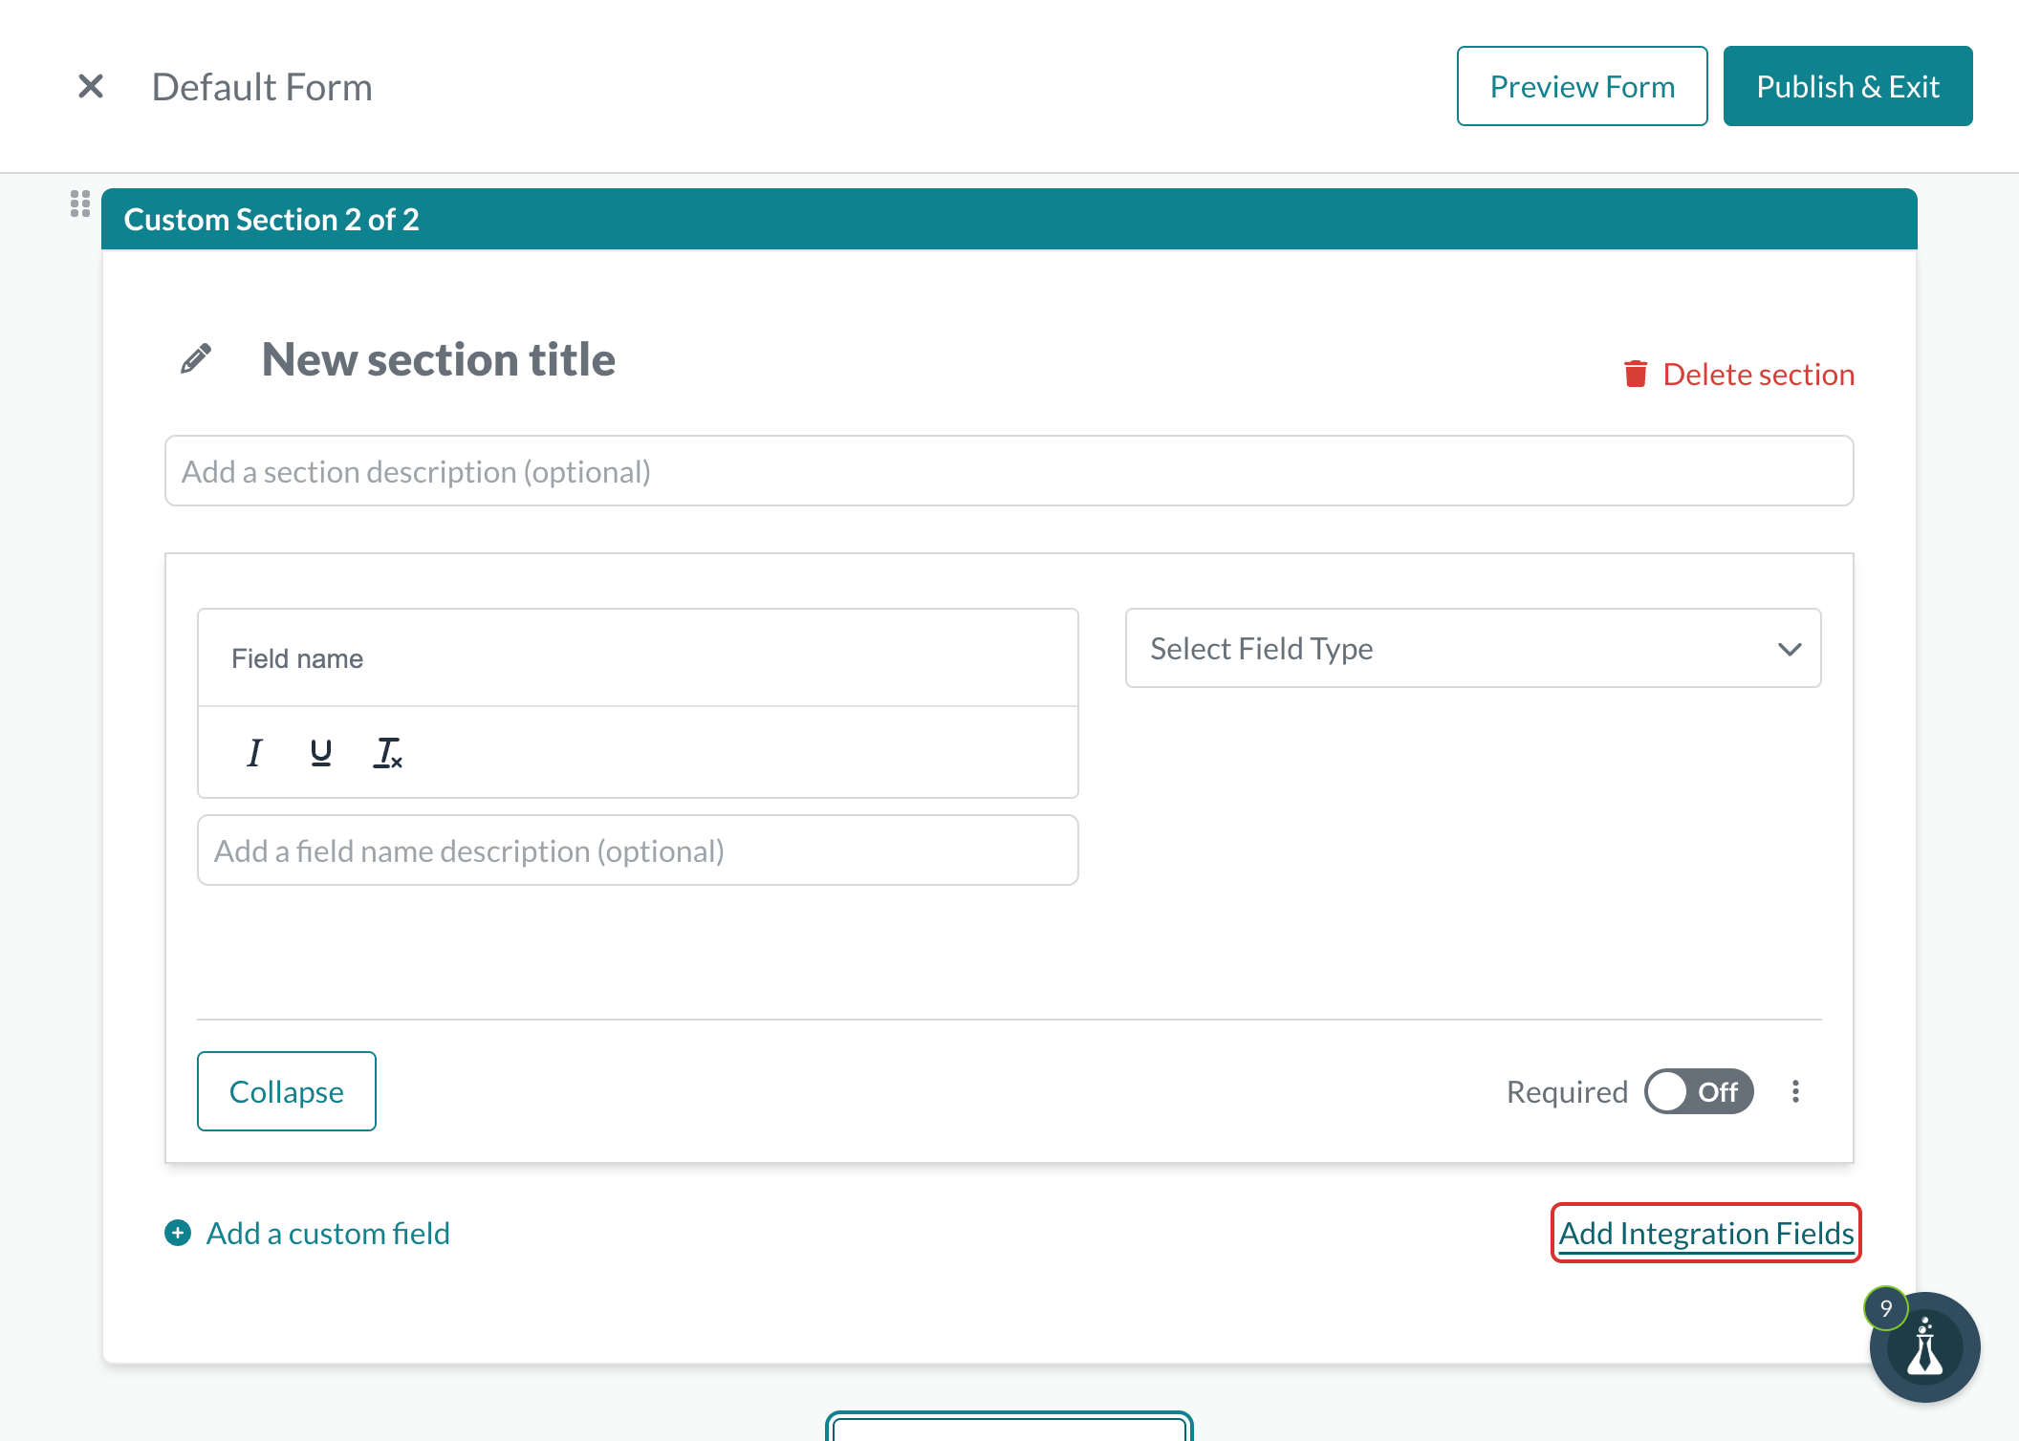The image size is (2019, 1441).
Task: Grab the section drag handle icon
Action: pos(80,204)
